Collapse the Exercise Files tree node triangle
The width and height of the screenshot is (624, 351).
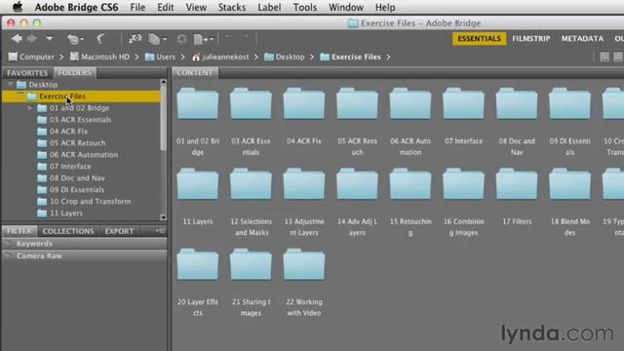pos(20,96)
